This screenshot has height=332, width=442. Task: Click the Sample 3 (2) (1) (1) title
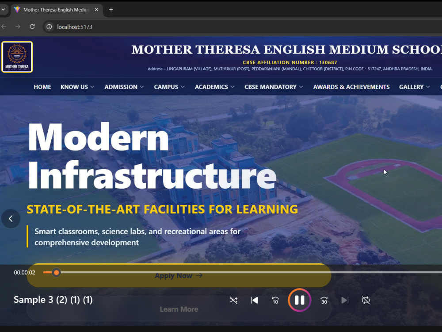[x=53, y=300]
